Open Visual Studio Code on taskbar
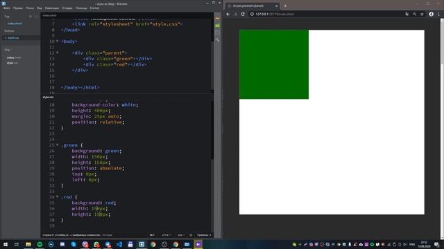Screen dimensions: 444x249 click(x=119, y=244)
